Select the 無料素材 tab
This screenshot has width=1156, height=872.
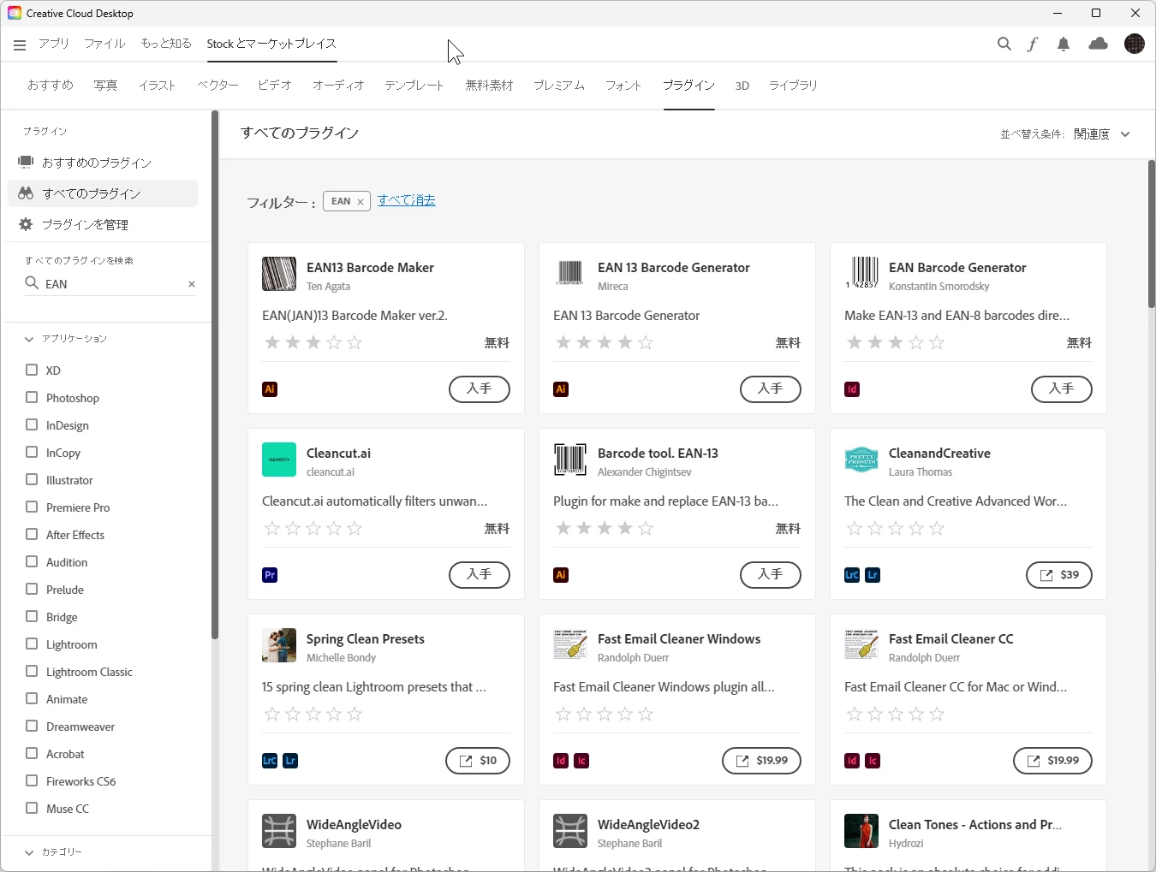[x=489, y=86]
